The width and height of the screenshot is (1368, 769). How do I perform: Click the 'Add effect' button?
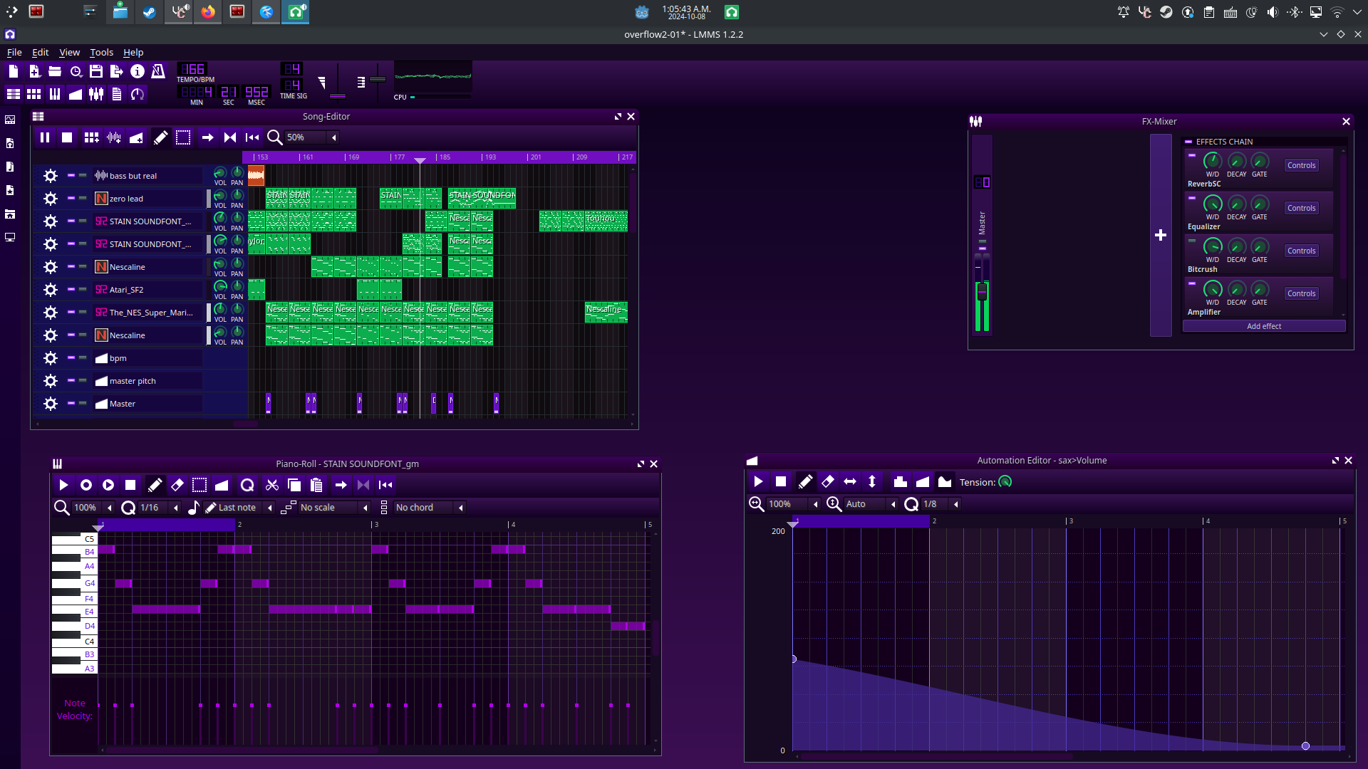pos(1264,326)
